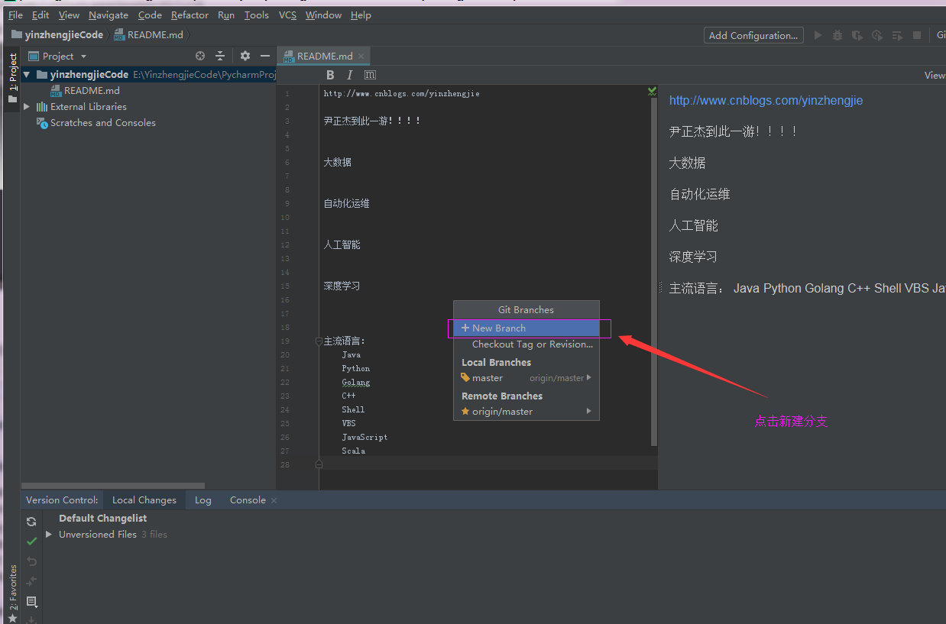Viewport: 946px width, 624px height.
Task: Click the README.md file icon in tree
Action: [56, 91]
